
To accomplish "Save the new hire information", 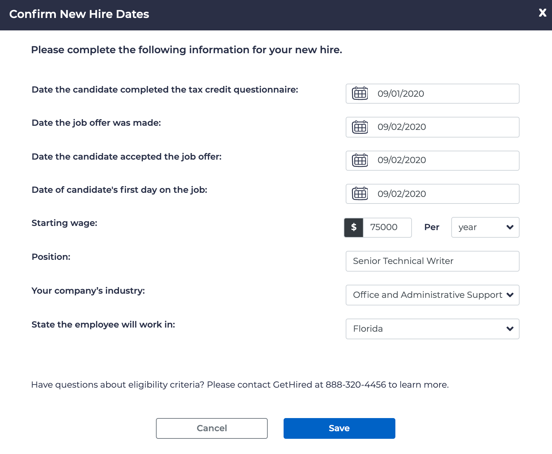I will [339, 428].
